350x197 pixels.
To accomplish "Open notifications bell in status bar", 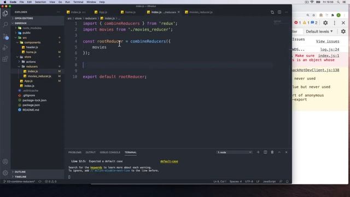I will click(287, 181).
